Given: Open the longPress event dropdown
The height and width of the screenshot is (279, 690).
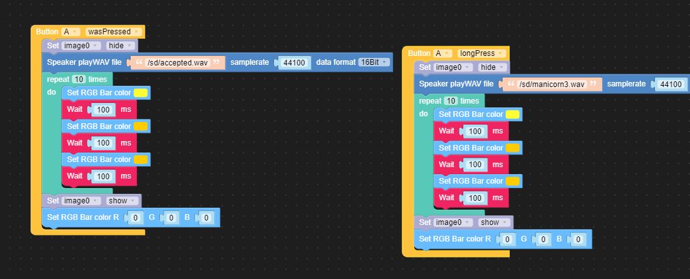Looking at the screenshot, I should 482,53.
